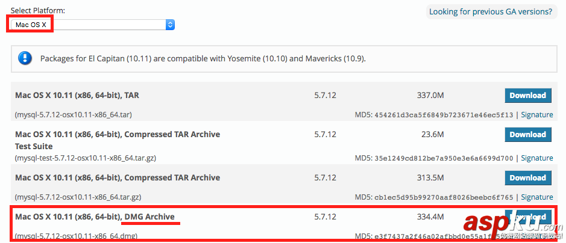Image resolution: width=566 pixels, height=243 pixels.
Task: Click the 'Select Platform:' label
Action: (38, 11)
